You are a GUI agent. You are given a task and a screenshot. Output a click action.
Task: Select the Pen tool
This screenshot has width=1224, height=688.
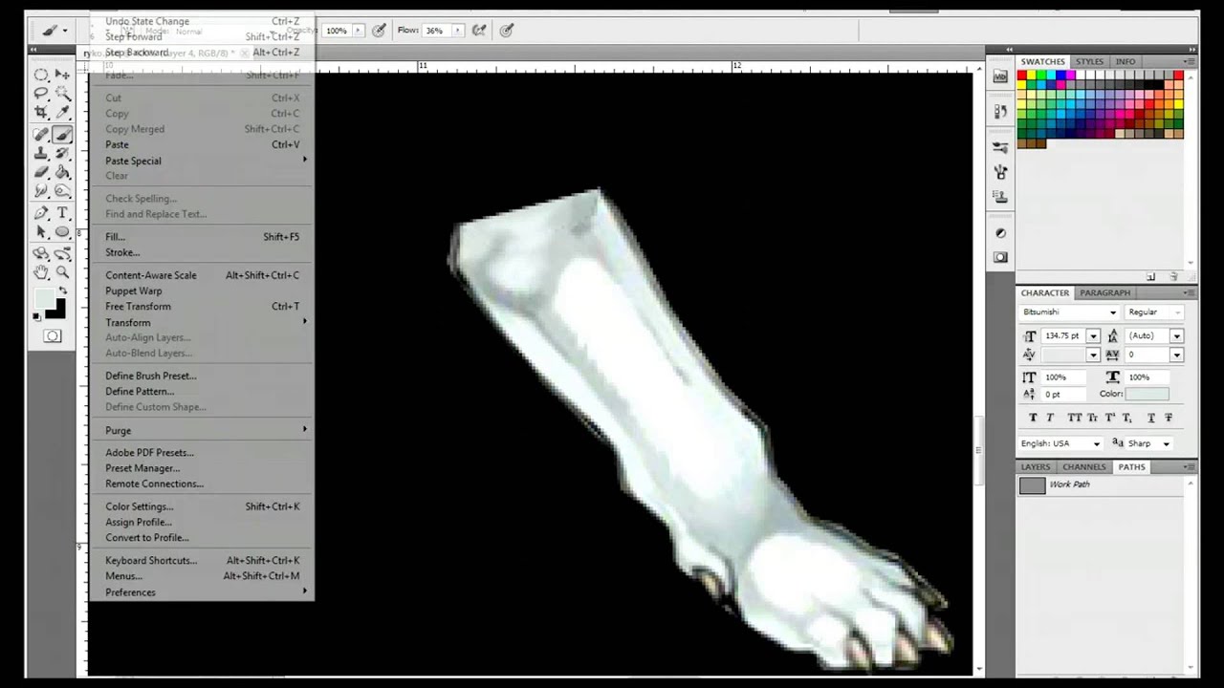click(41, 213)
